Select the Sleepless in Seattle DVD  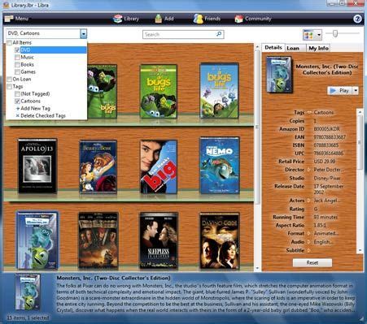pos(159,240)
